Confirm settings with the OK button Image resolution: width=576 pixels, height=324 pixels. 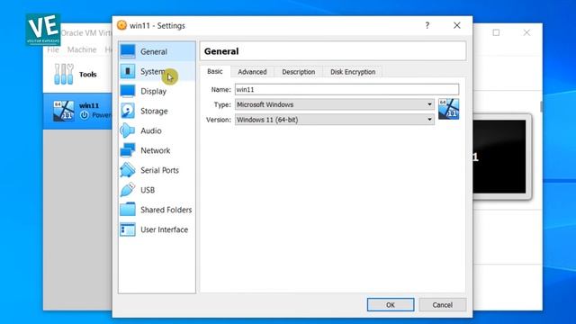click(391, 305)
